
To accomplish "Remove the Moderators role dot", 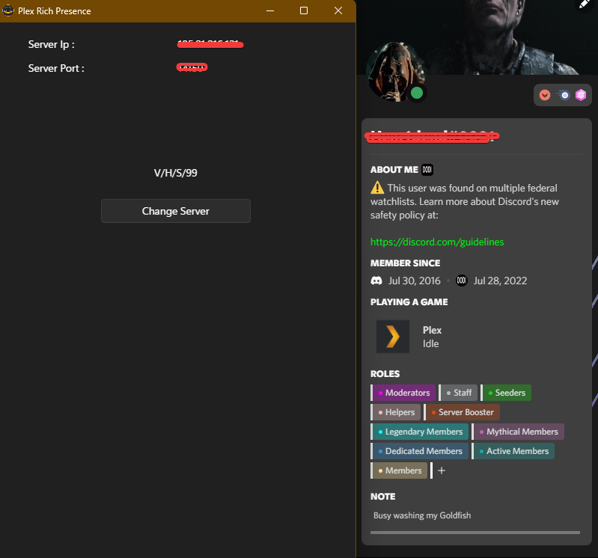I will (380, 393).
